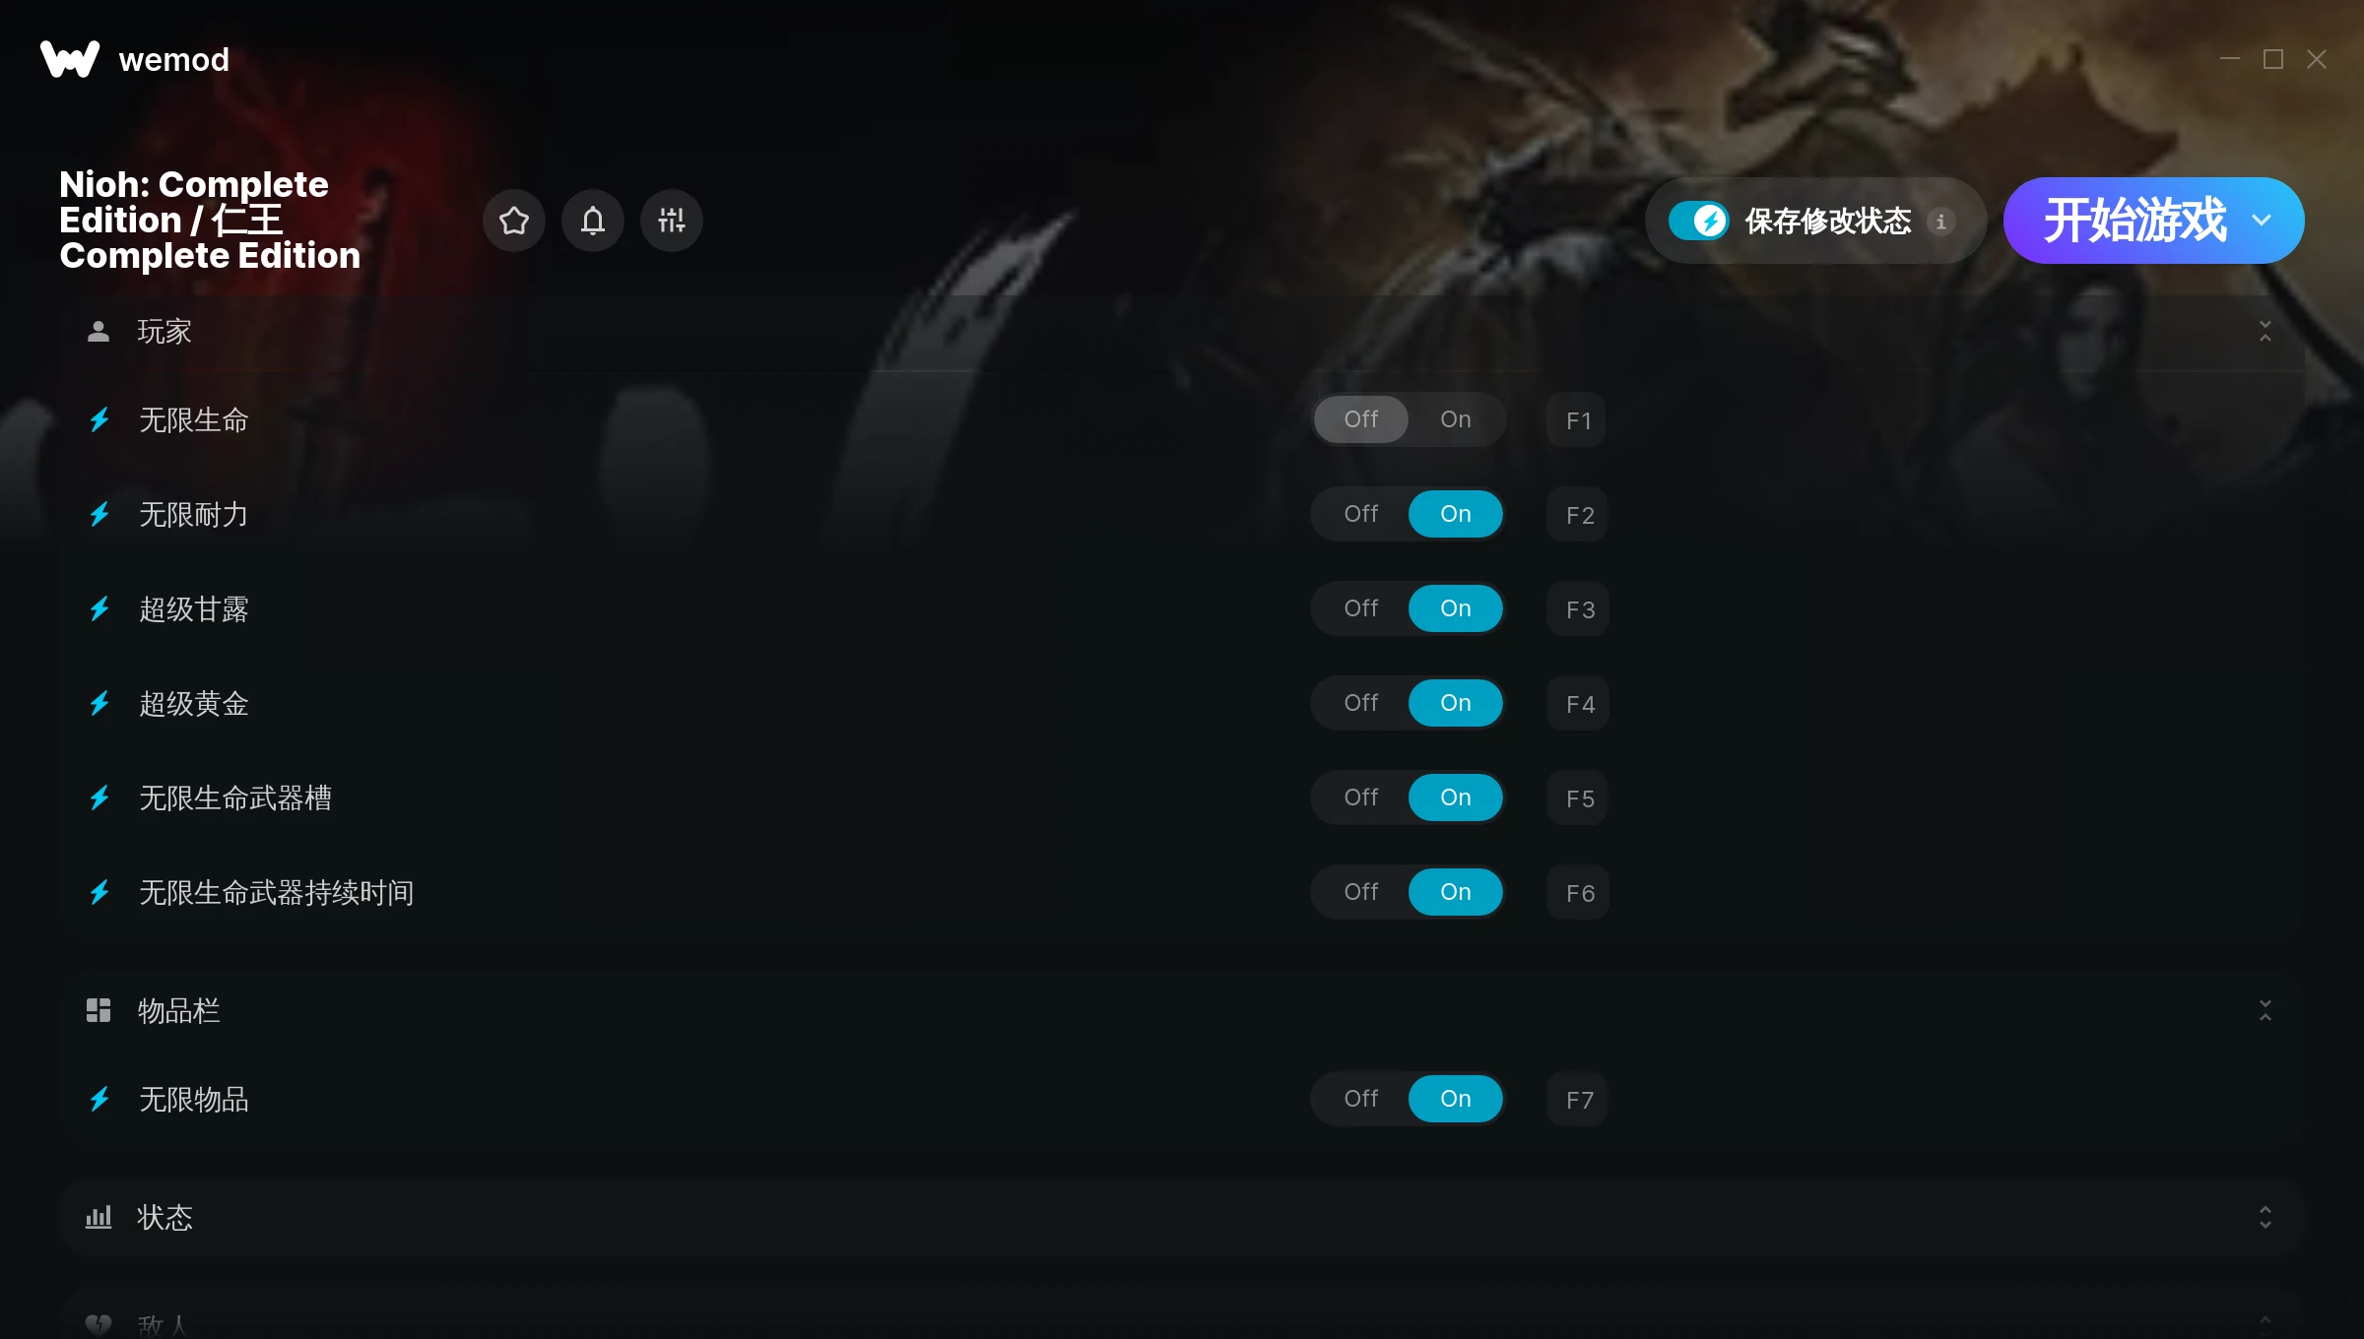Viewport: 2364px width, 1339px height.
Task: Collapse the 物品栏 section
Action: [x=2265, y=1010]
